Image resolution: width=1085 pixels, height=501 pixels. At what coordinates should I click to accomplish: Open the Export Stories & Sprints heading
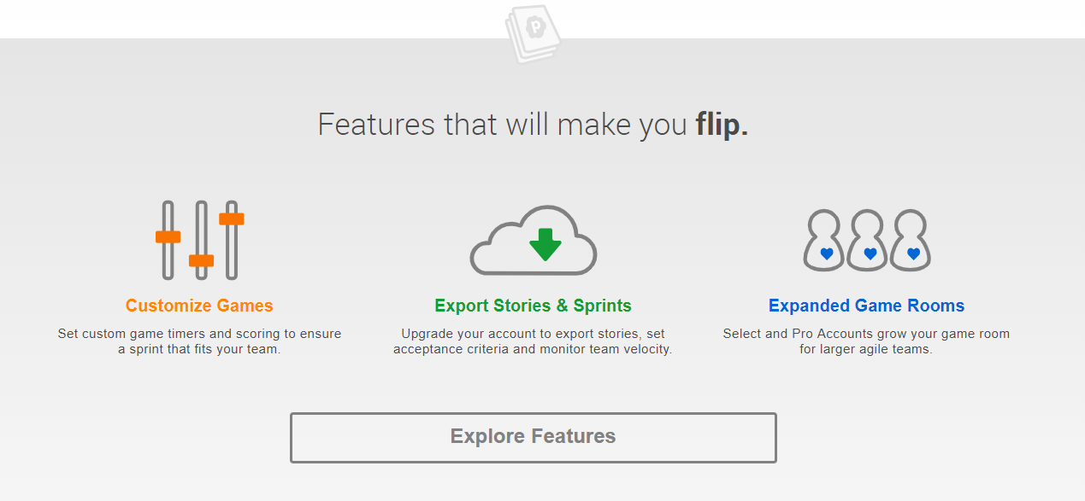pos(533,306)
